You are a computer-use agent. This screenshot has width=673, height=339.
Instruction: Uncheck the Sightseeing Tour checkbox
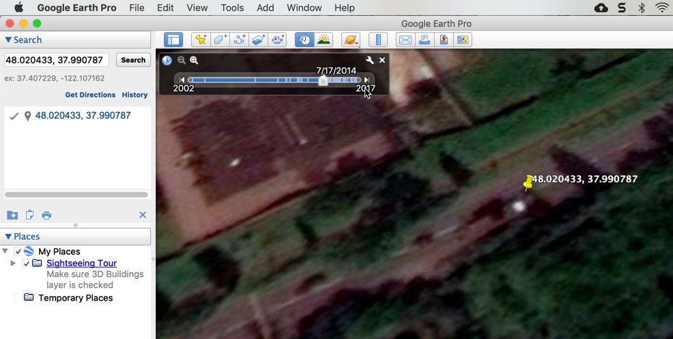(26, 263)
